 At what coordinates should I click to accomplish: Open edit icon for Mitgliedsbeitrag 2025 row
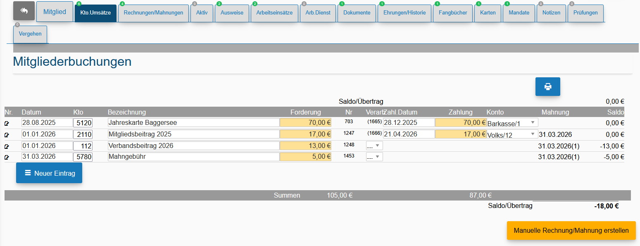[x=7, y=135]
